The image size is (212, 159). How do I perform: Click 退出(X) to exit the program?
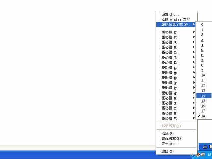(176, 151)
